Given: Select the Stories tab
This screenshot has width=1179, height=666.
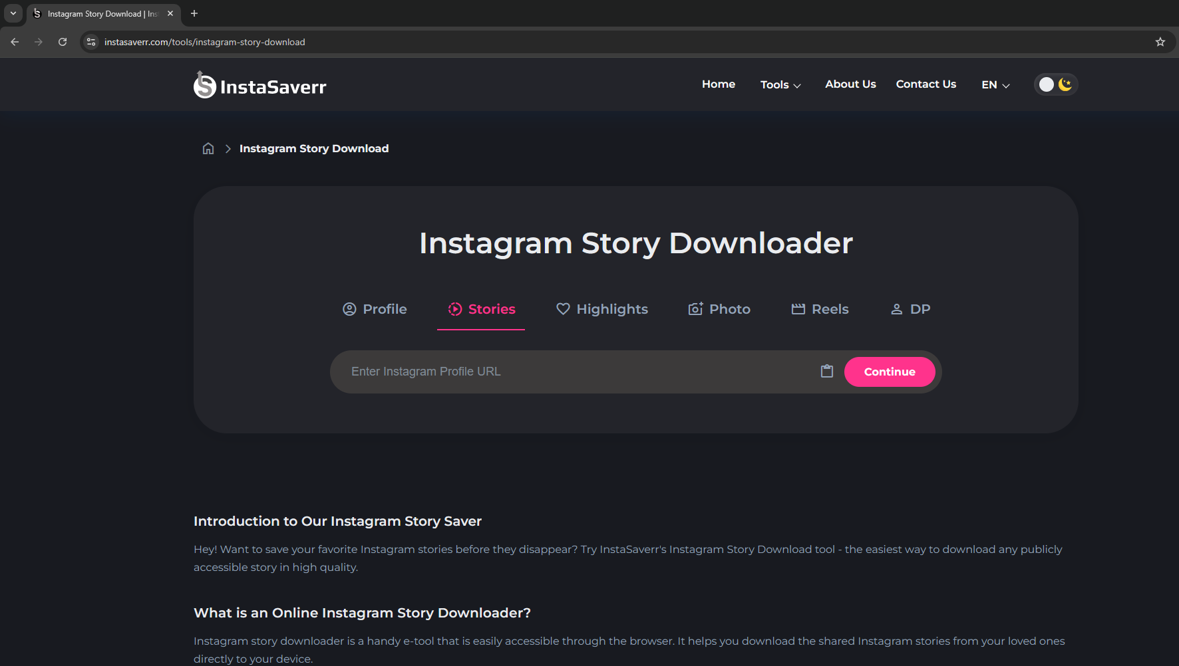Looking at the screenshot, I should click(x=482, y=309).
